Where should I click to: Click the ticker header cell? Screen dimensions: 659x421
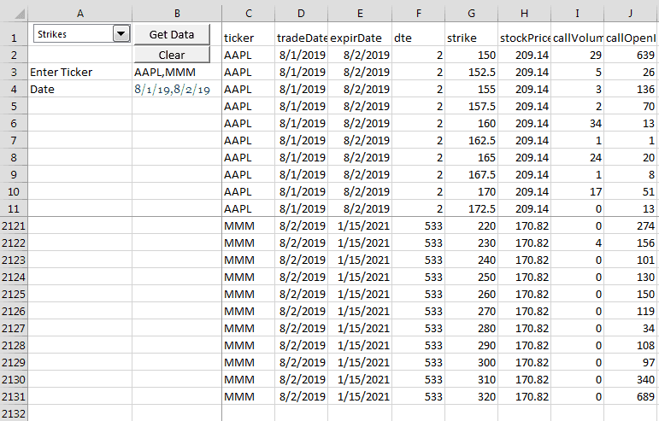(x=249, y=38)
